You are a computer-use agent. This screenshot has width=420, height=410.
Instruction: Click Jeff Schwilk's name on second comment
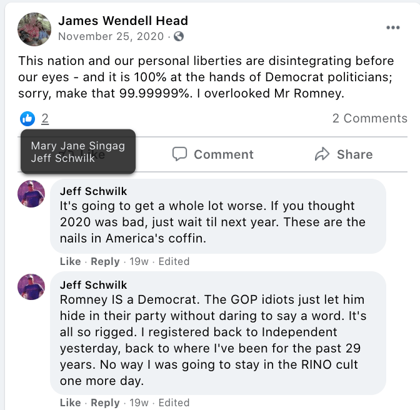[93, 284]
